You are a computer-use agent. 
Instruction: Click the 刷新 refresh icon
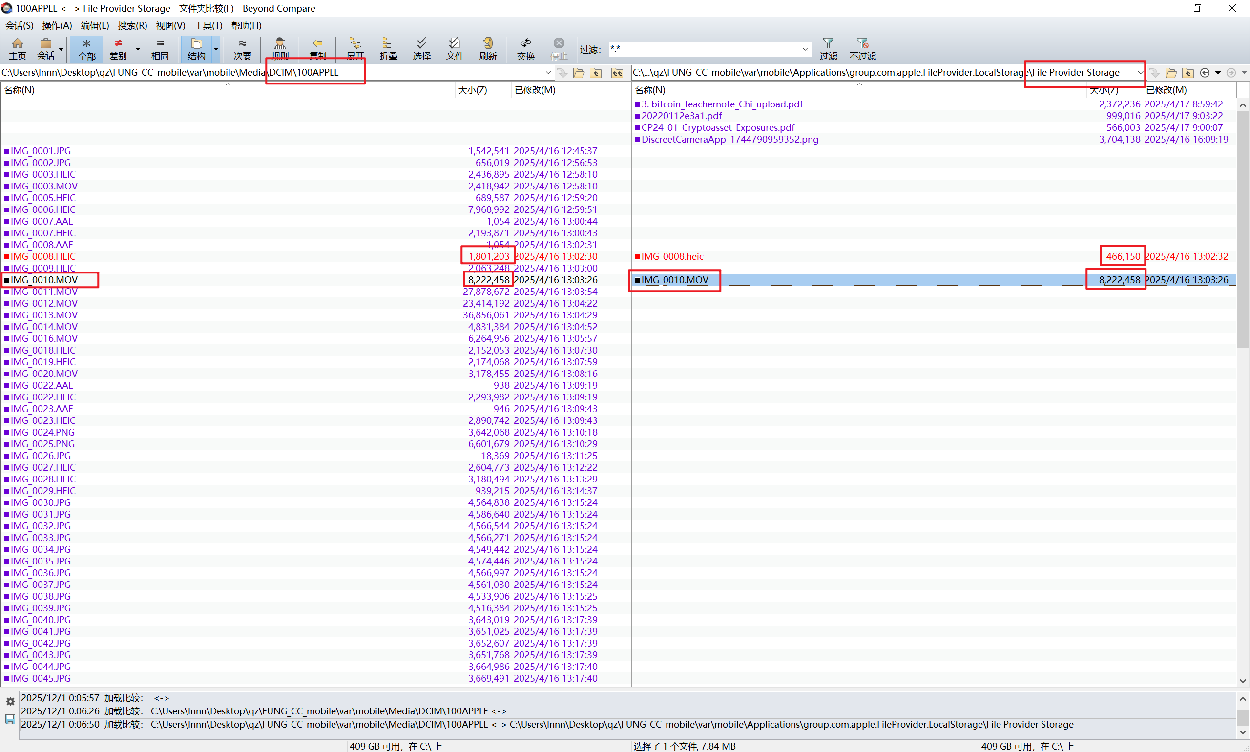point(487,48)
